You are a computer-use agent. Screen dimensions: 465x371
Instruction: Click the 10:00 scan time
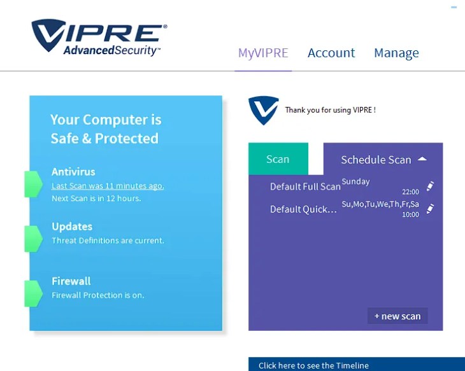click(x=410, y=214)
